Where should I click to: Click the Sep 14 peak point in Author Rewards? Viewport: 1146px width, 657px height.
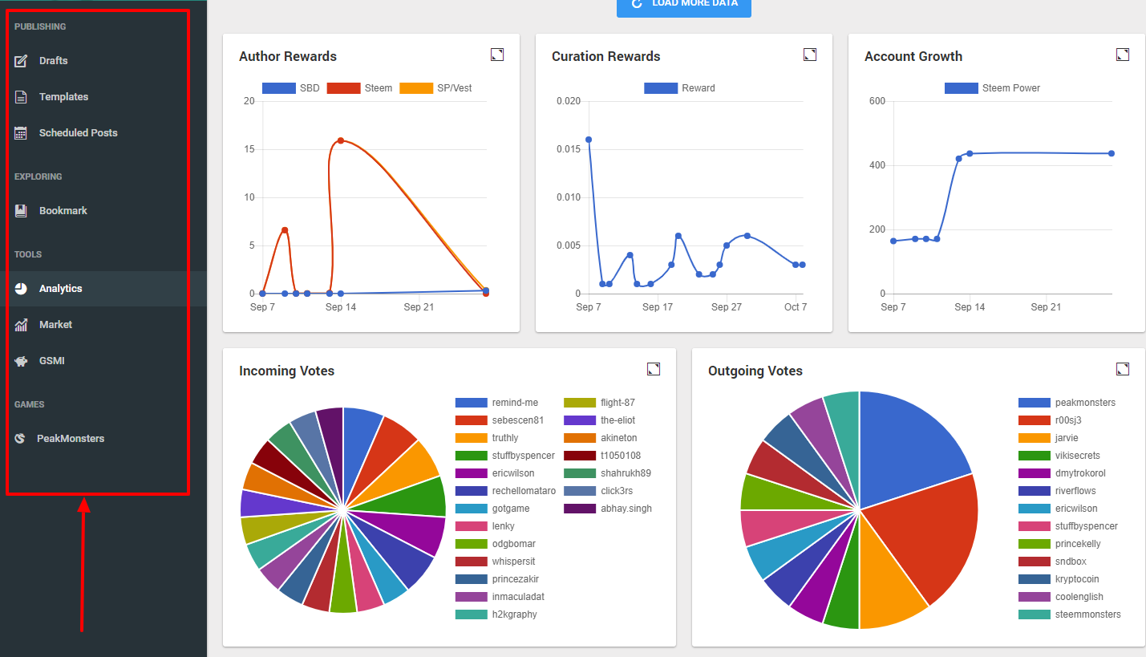(341, 140)
